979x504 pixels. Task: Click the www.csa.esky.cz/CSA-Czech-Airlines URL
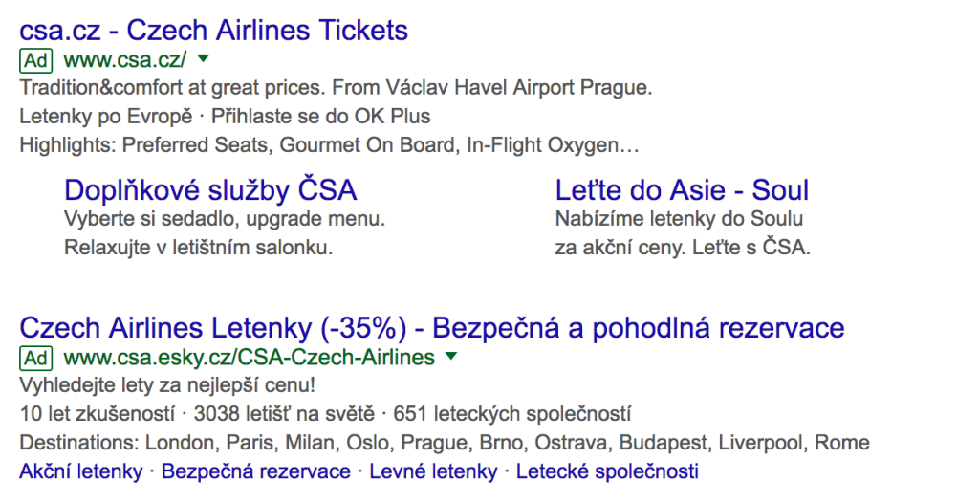250,358
